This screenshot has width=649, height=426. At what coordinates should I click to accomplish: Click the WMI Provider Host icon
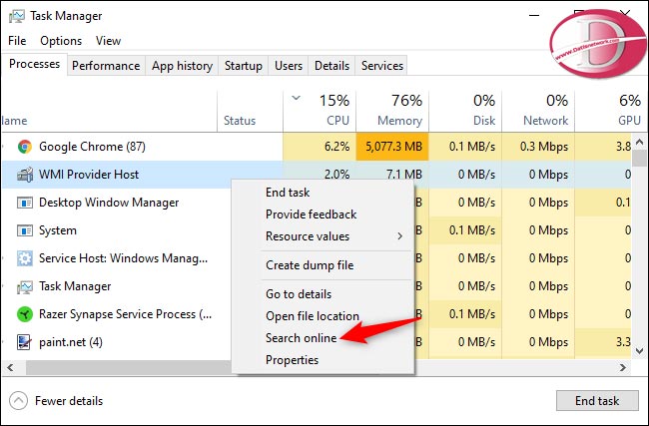tap(25, 175)
